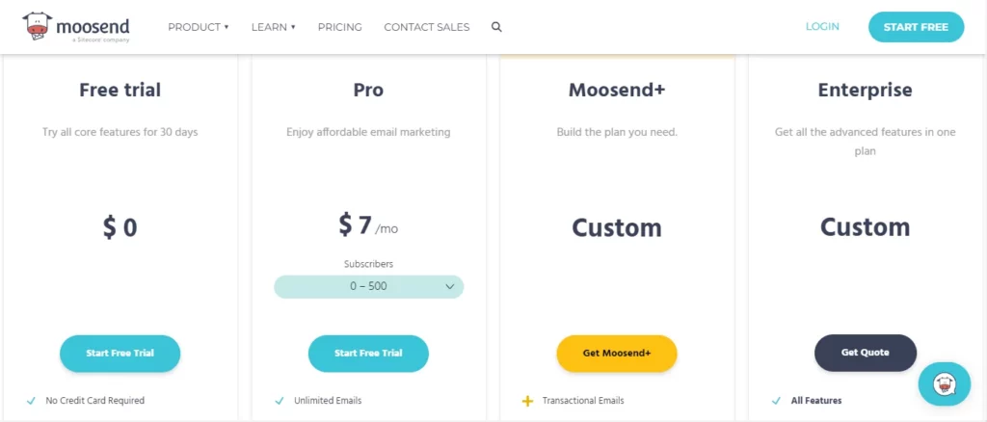Click checkmark next to No Credit Card Required
987x422 pixels.
point(31,401)
